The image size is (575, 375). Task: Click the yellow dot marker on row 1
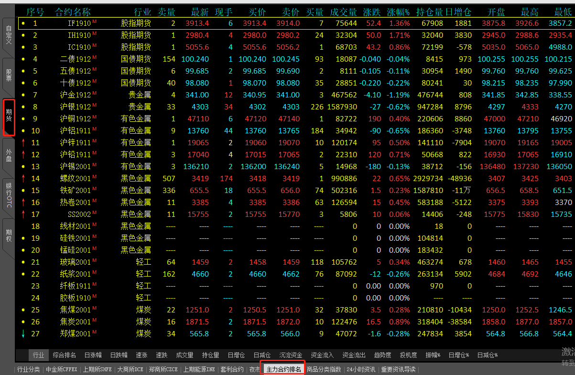(23, 23)
